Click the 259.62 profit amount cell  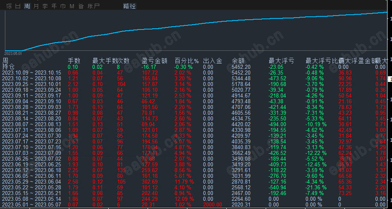click(149, 170)
